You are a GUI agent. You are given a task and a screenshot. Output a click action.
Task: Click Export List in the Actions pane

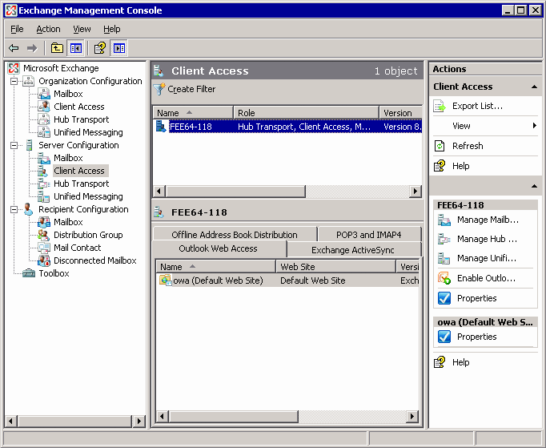477,106
